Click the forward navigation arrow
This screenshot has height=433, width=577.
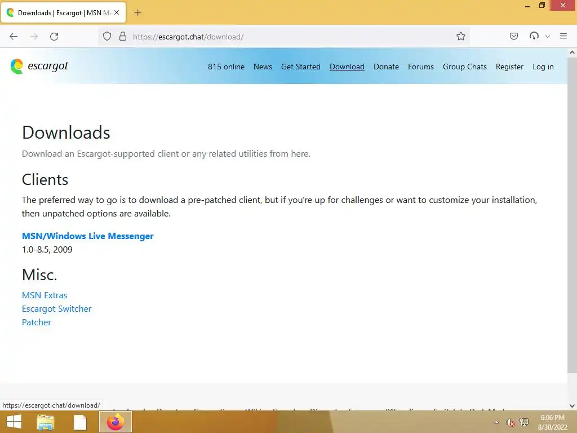click(x=34, y=37)
